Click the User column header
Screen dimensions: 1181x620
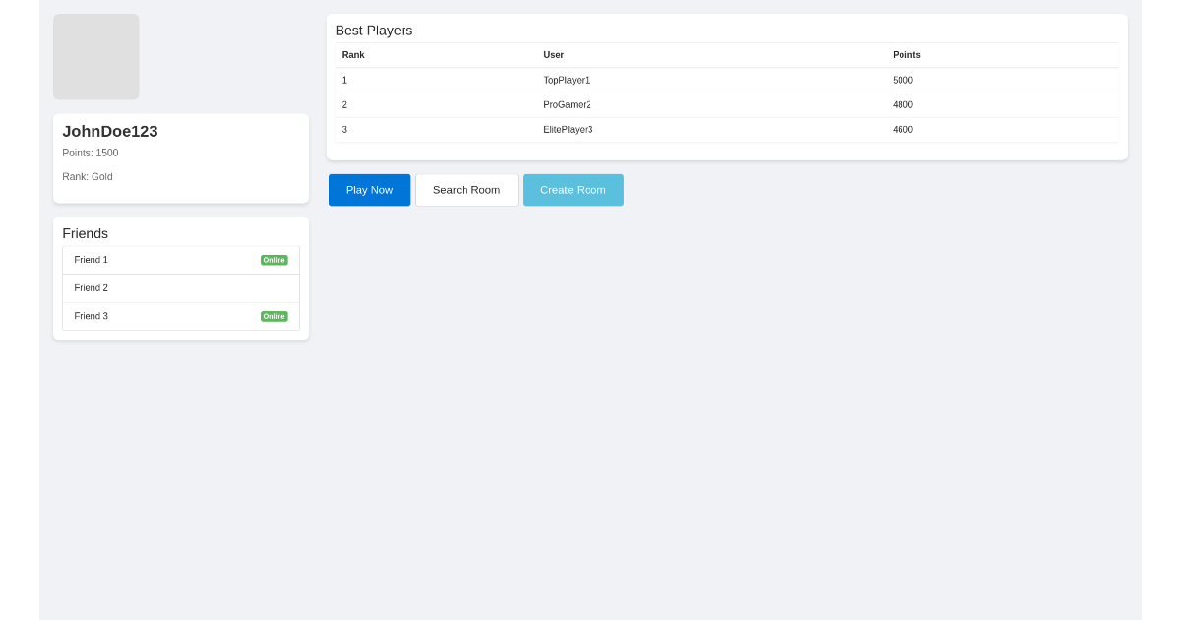coord(553,55)
